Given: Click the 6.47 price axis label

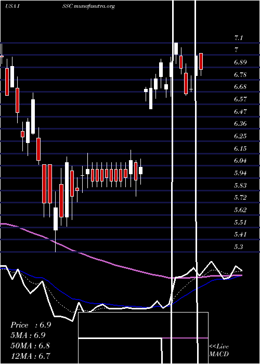Looking at the screenshot, I should point(240,111).
